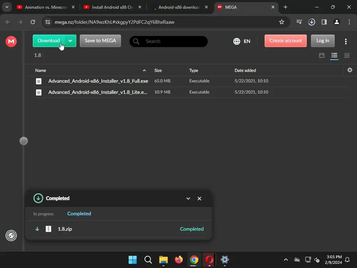This screenshot has height=268, width=357.
Task: Expand the Download options dropdown arrow
Action: point(70,40)
